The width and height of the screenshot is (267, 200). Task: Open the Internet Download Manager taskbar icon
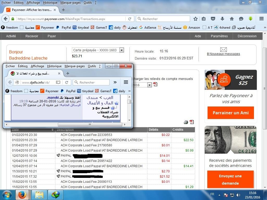[56, 195]
